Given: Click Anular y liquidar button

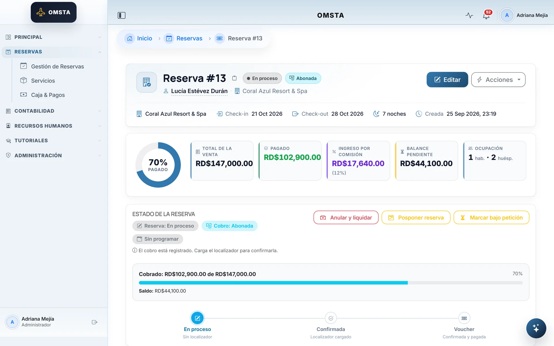Looking at the screenshot, I should [346, 217].
